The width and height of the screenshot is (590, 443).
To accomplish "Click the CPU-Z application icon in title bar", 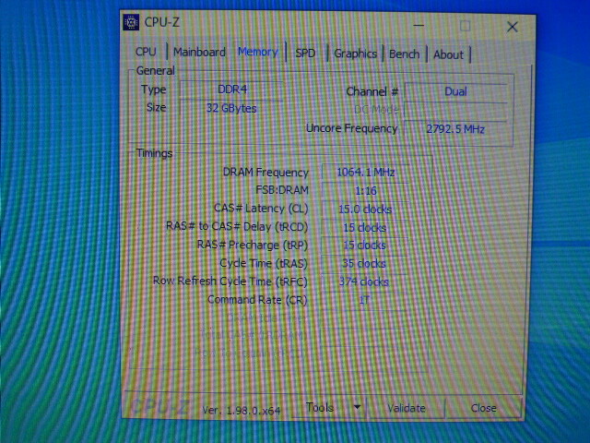I will 131,22.
